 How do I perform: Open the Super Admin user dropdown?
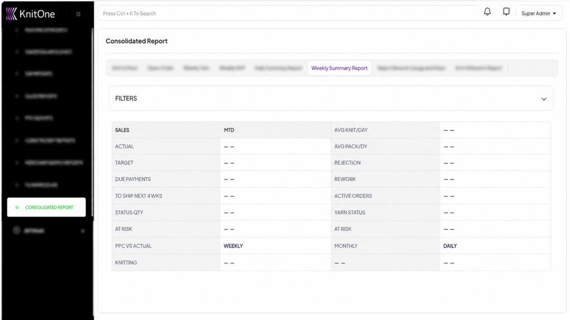(538, 13)
